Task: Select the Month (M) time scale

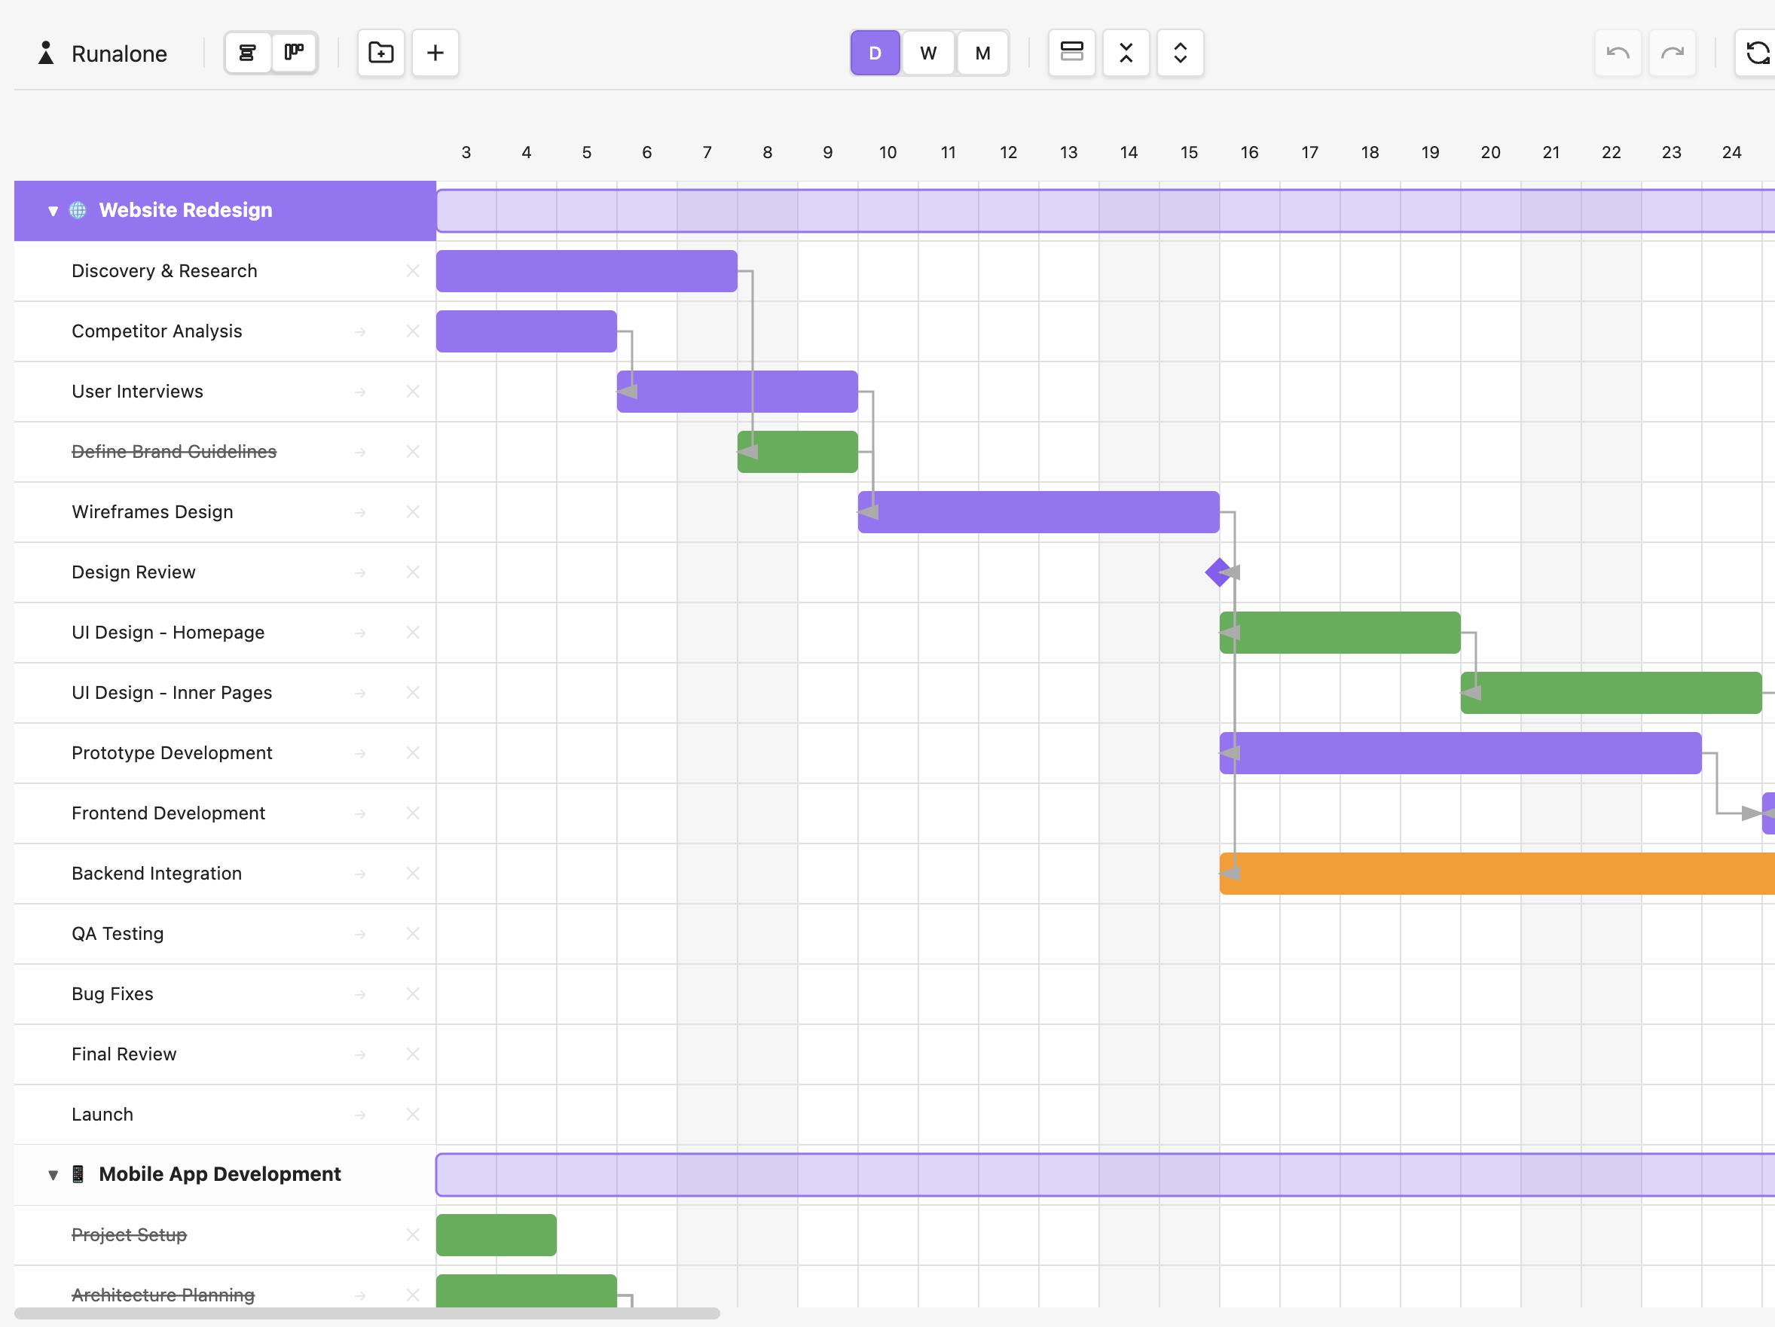Action: click(982, 53)
